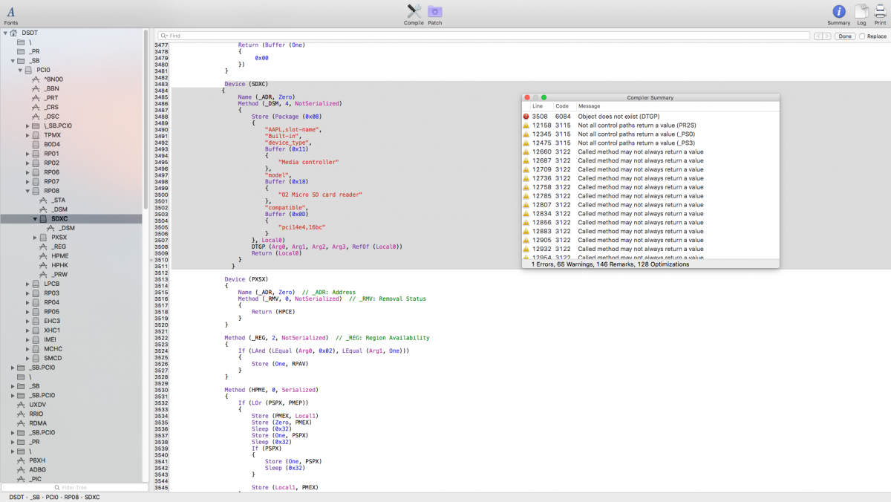This screenshot has width=891, height=502.
Task: Open the Log window
Action: [861, 12]
